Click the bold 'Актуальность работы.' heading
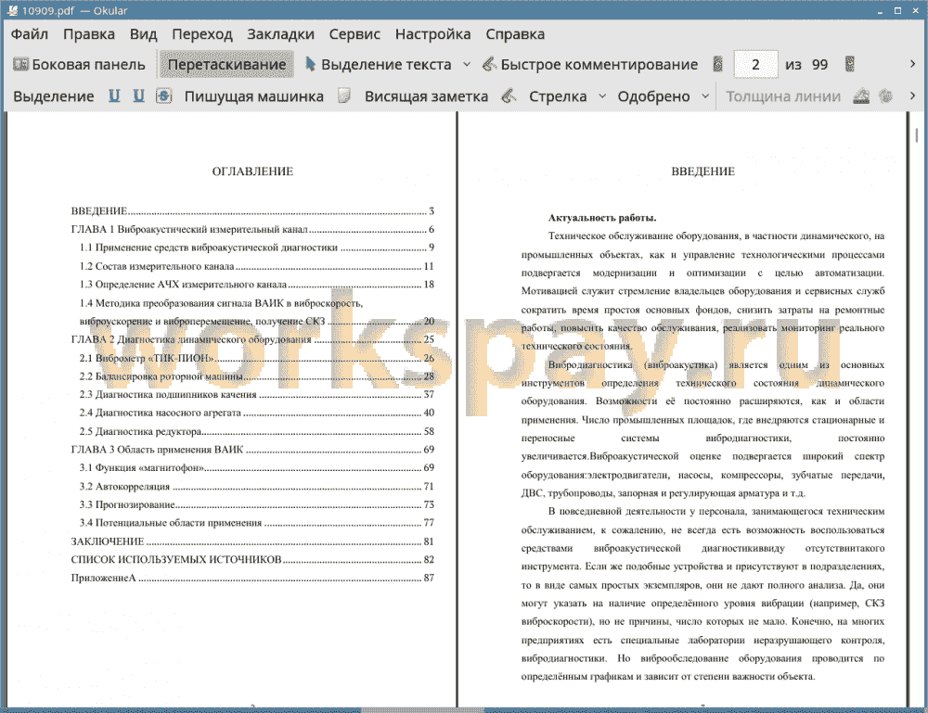The width and height of the screenshot is (928, 713). pos(602,218)
